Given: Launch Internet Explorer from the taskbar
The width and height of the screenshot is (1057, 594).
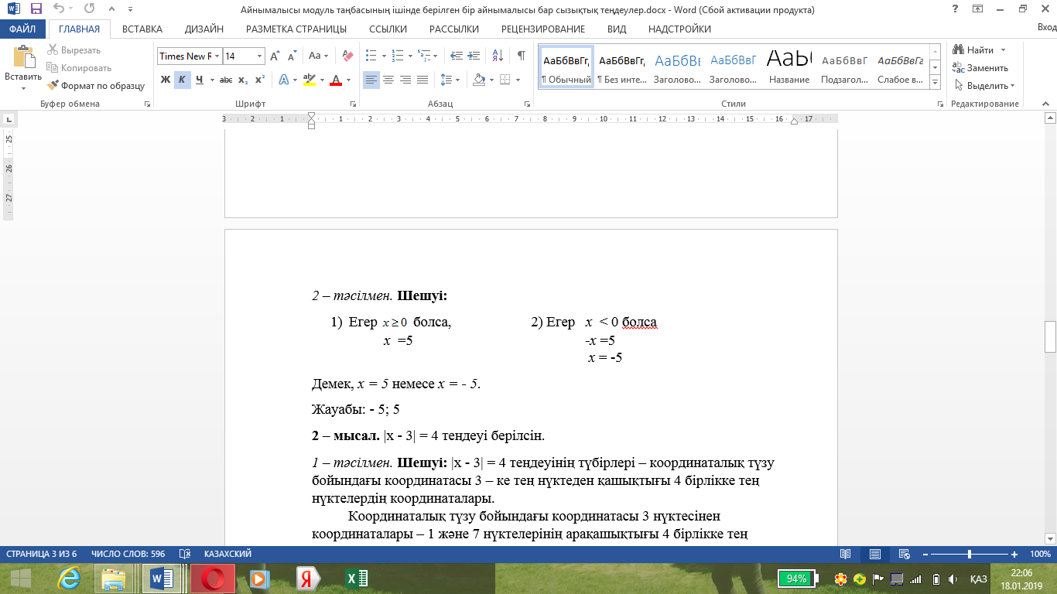Looking at the screenshot, I should coord(69,579).
